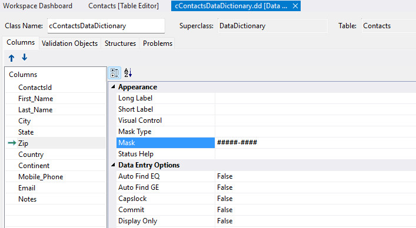This screenshot has width=416, height=228.
Task: Select the Auto Find EQ property
Action: point(165,176)
